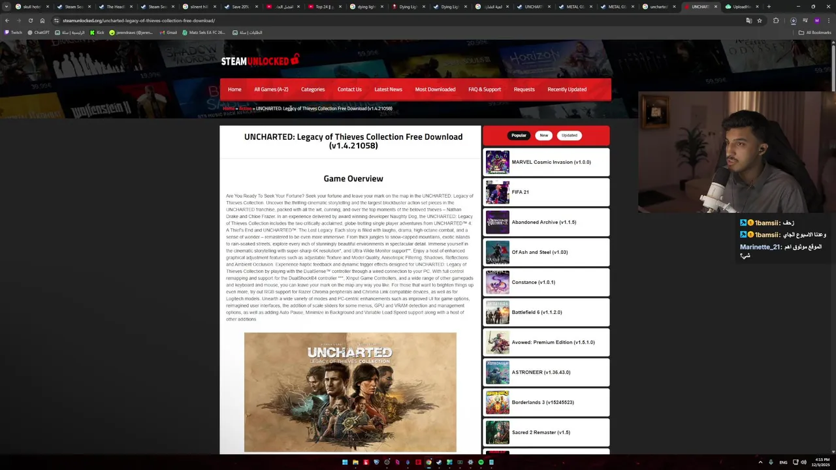Open the browser home page icon
The image size is (836, 470).
click(42, 20)
